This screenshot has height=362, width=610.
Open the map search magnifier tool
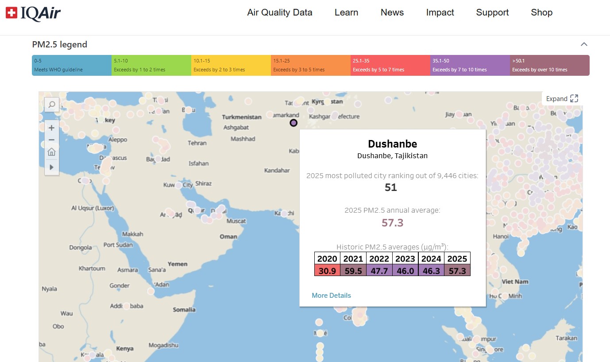[x=52, y=105]
